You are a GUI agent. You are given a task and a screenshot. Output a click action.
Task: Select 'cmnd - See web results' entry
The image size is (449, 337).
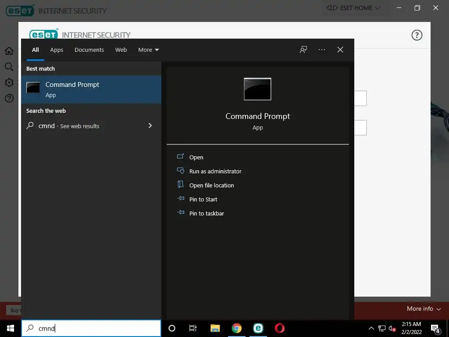click(91, 126)
